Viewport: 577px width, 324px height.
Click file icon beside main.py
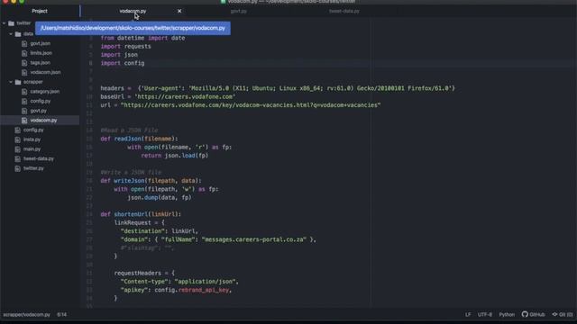coord(18,149)
